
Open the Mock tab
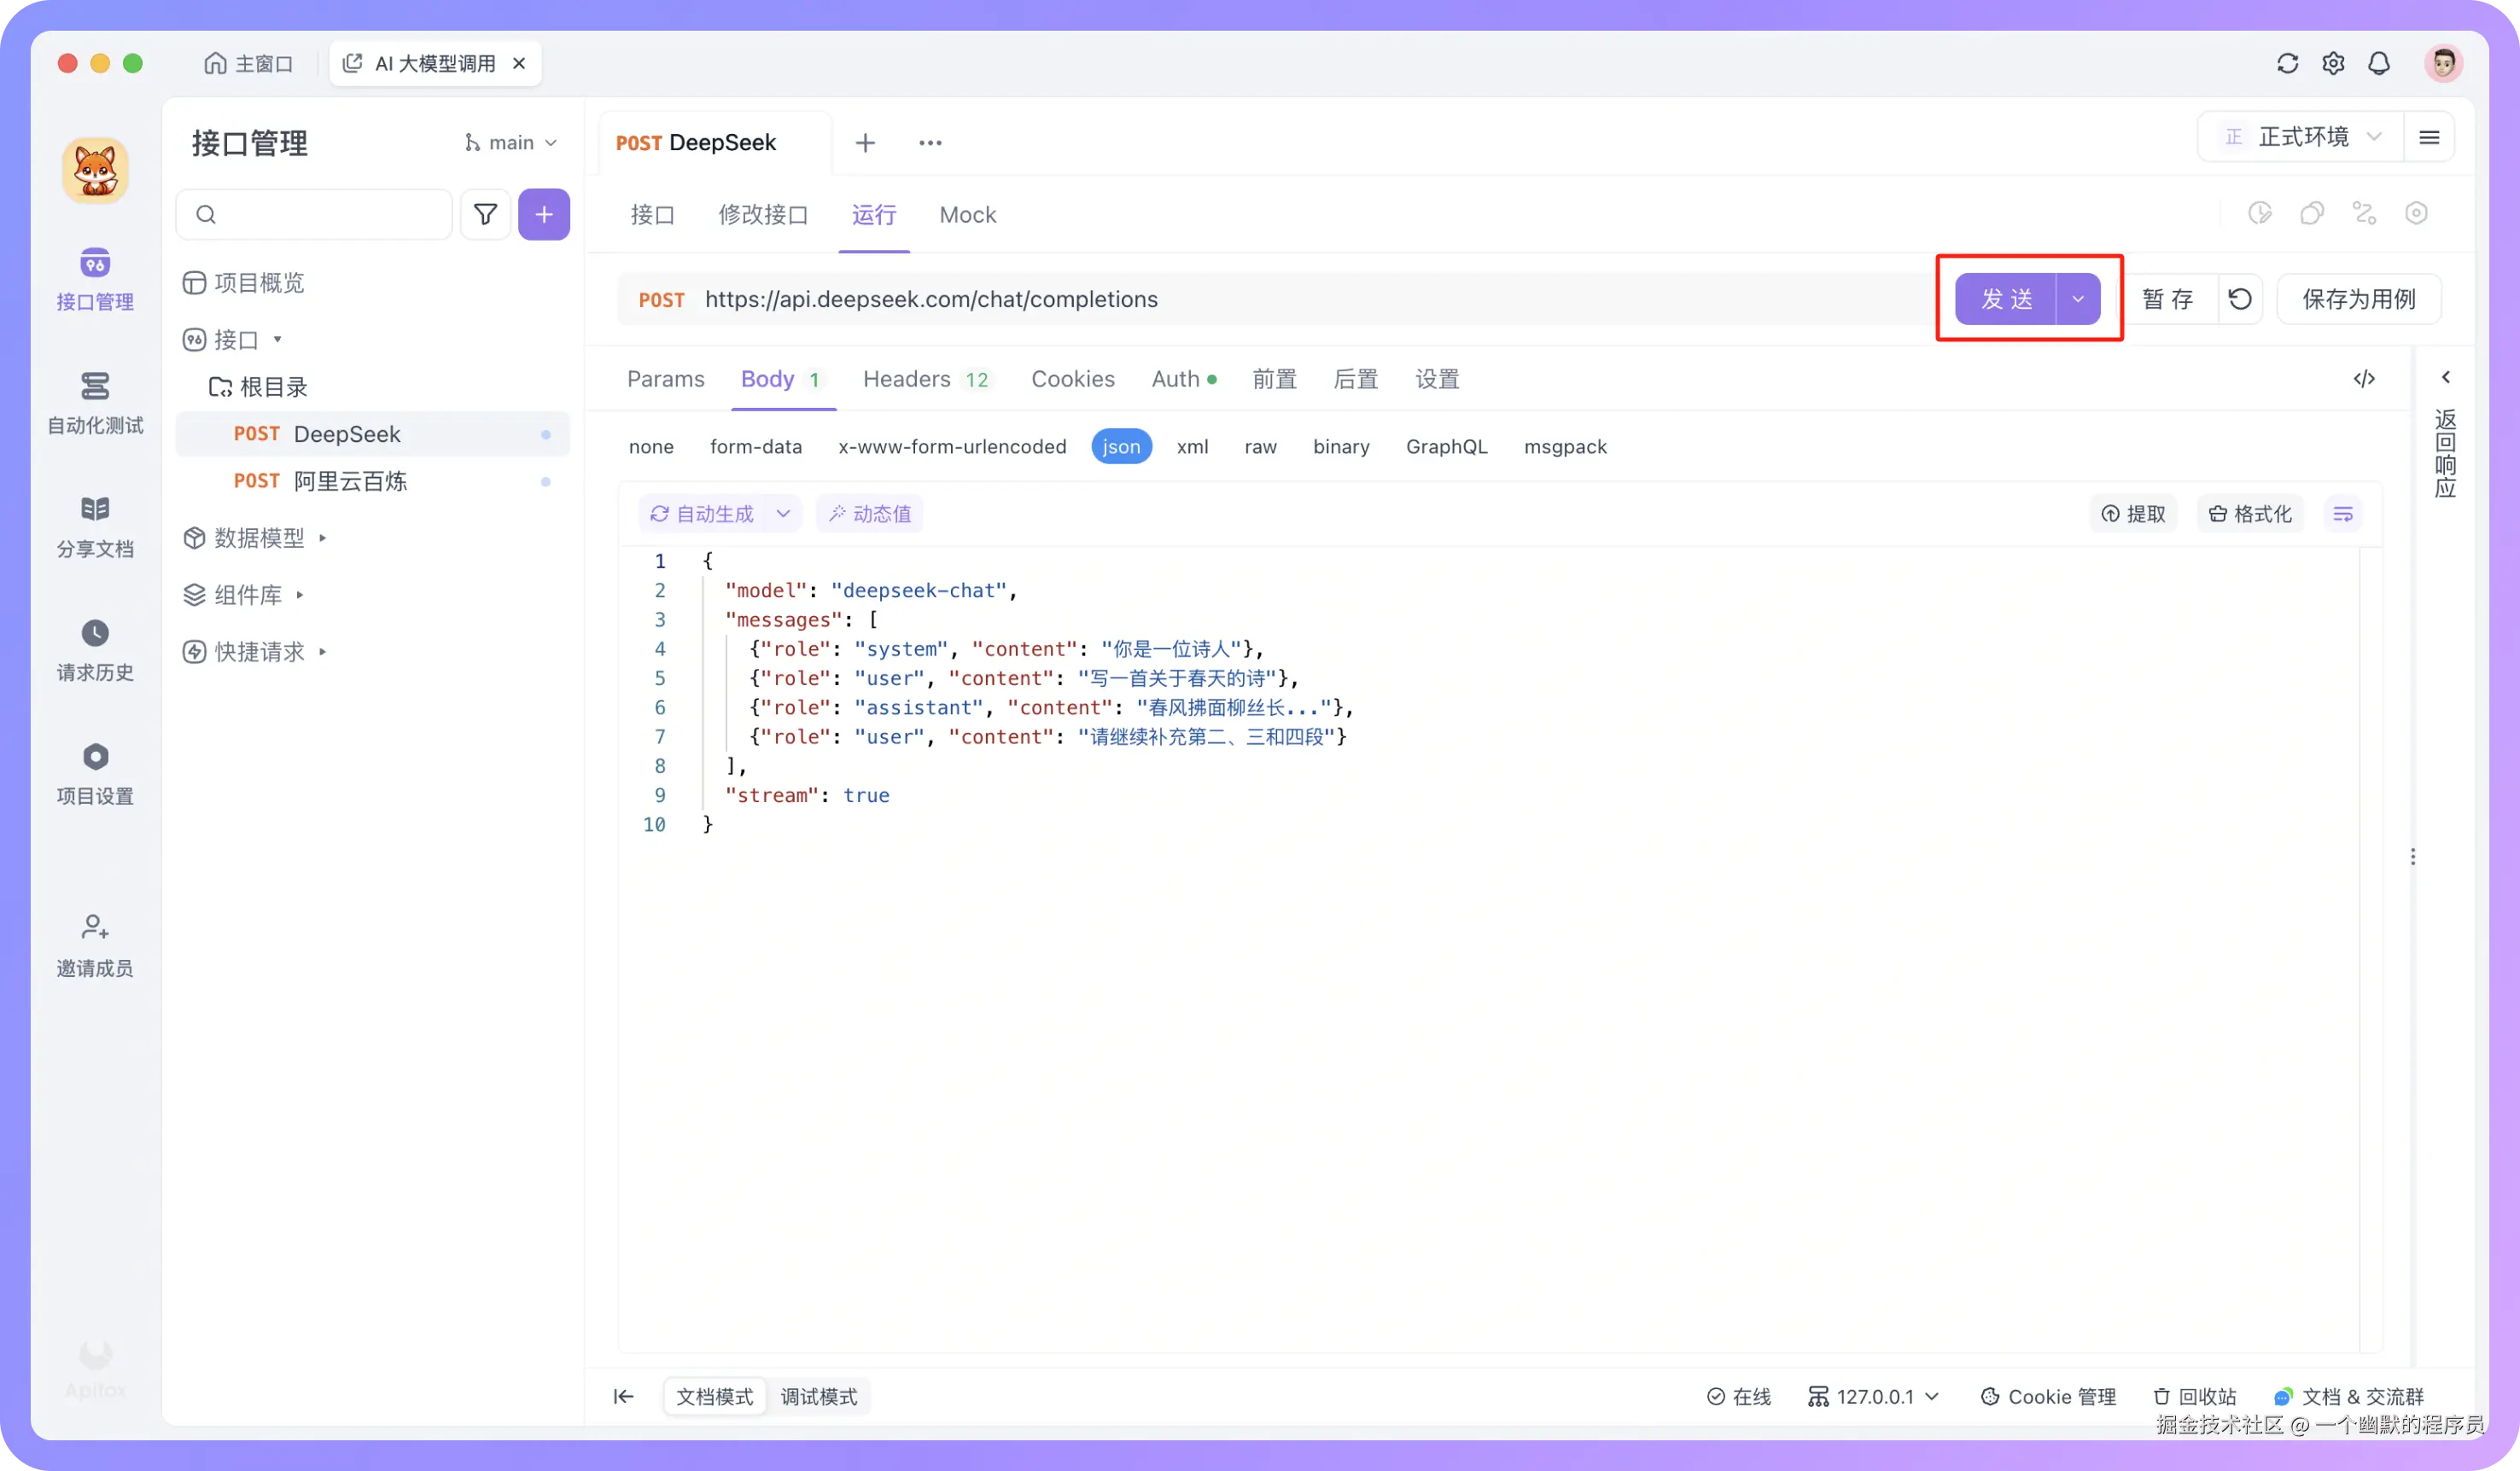coord(967,215)
